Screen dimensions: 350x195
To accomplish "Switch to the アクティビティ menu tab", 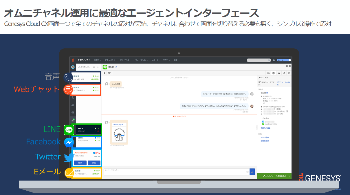I will pyautogui.click(x=83, y=59).
